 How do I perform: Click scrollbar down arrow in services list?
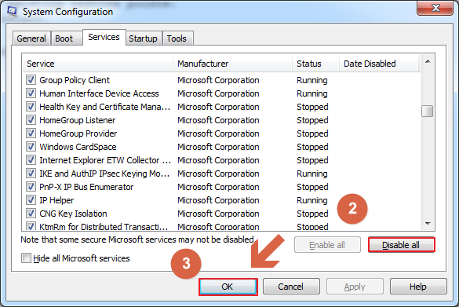[x=428, y=224]
